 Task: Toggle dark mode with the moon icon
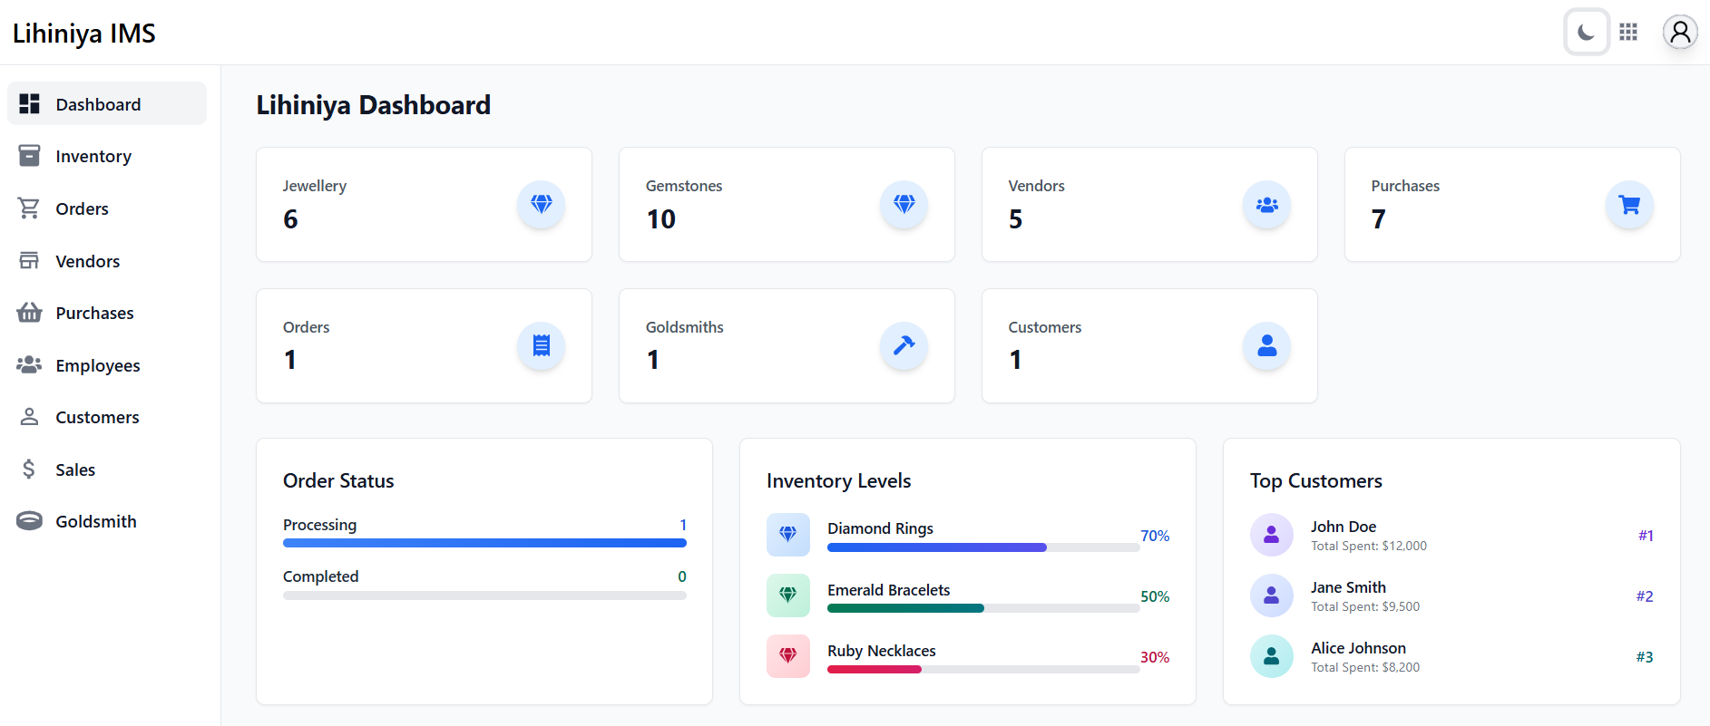(x=1587, y=33)
